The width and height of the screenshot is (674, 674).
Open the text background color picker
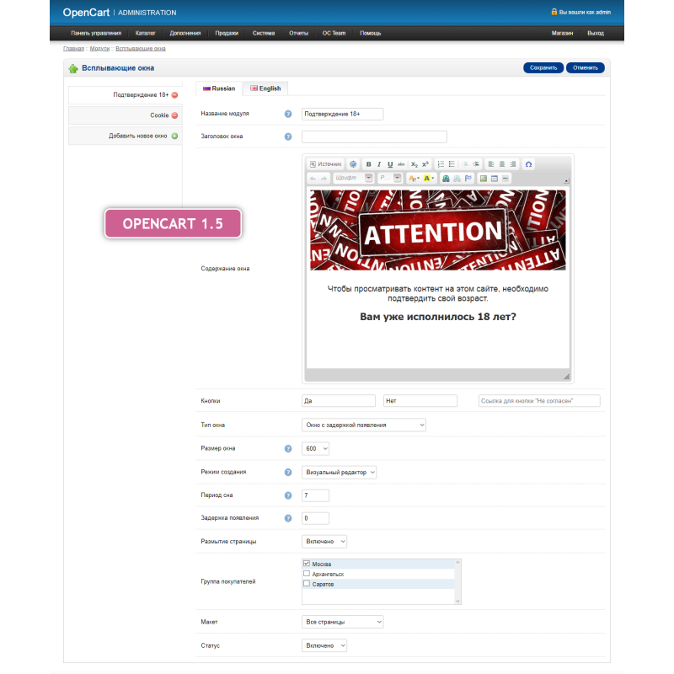(x=428, y=179)
